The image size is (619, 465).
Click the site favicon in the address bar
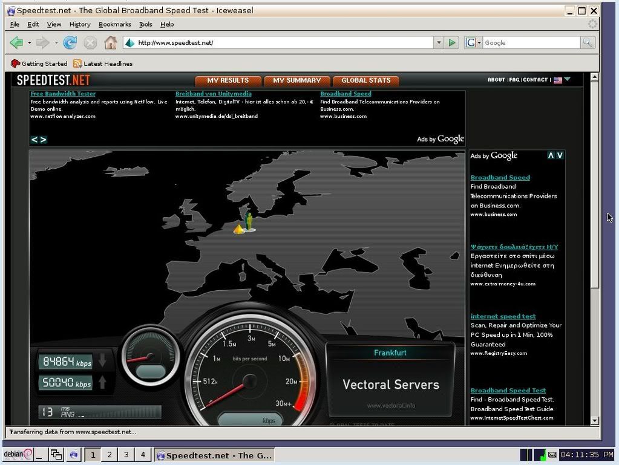[x=130, y=42]
